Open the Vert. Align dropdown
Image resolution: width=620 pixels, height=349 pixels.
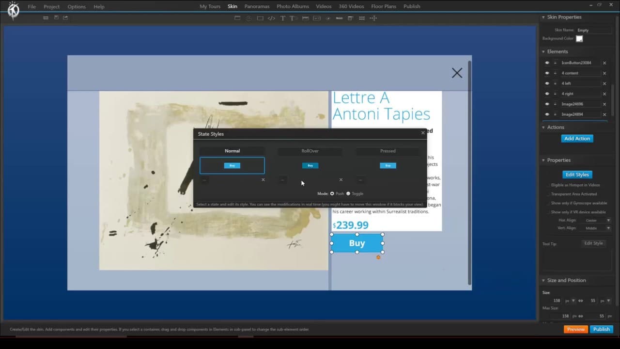click(x=596, y=228)
